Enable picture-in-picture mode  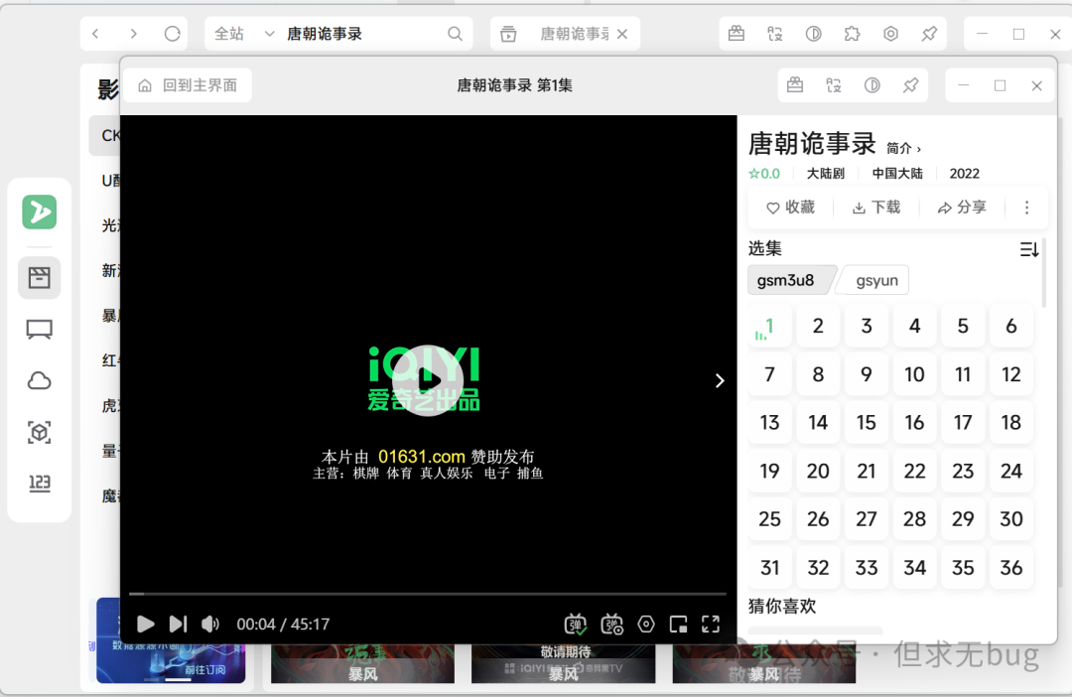click(x=679, y=624)
